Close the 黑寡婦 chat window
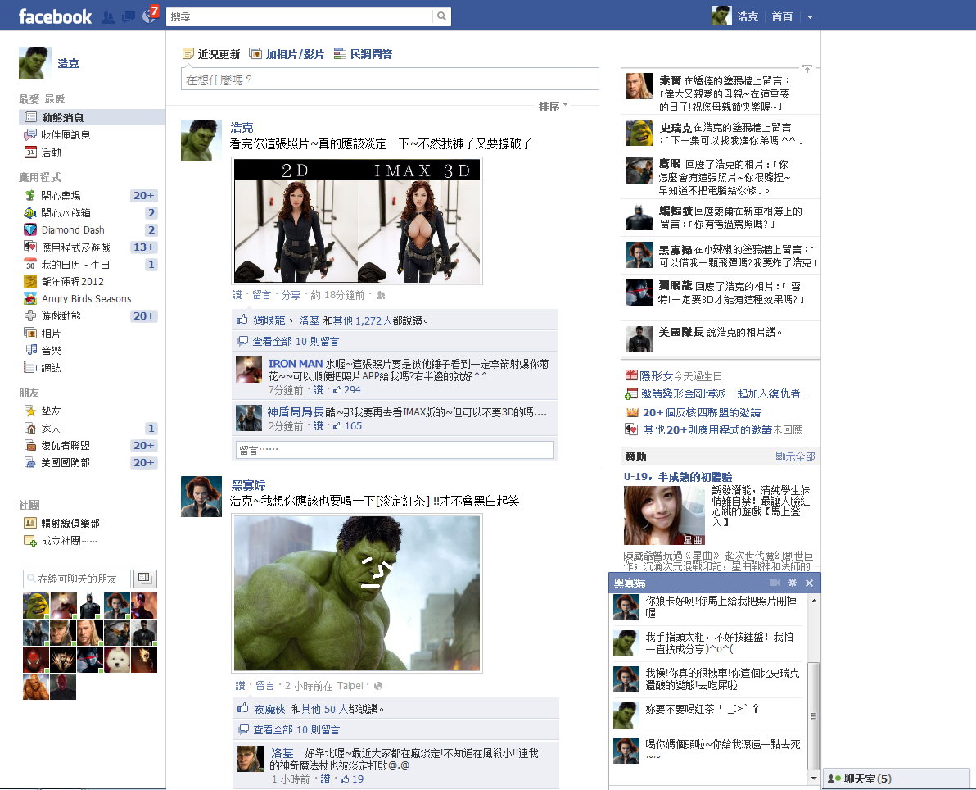This screenshot has width=976, height=790. tap(809, 583)
